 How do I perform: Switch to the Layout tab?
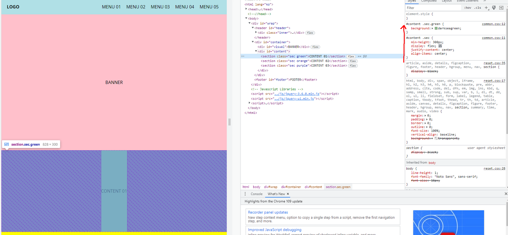coord(447,1)
